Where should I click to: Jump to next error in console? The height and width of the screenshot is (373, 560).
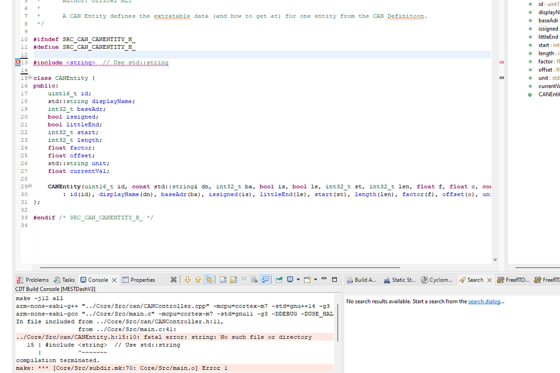click(x=187, y=279)
